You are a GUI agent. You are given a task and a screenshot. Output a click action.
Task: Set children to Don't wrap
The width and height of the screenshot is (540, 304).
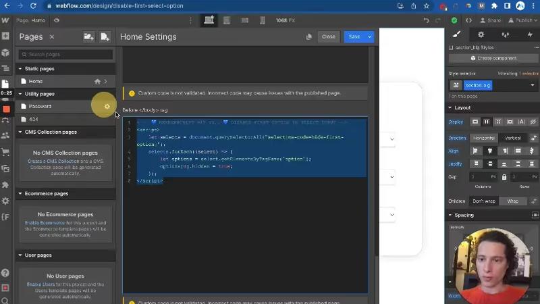click(483, 201)
